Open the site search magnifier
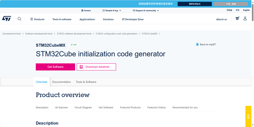Viewport: 254px width, 127px height. pos(19,19)
